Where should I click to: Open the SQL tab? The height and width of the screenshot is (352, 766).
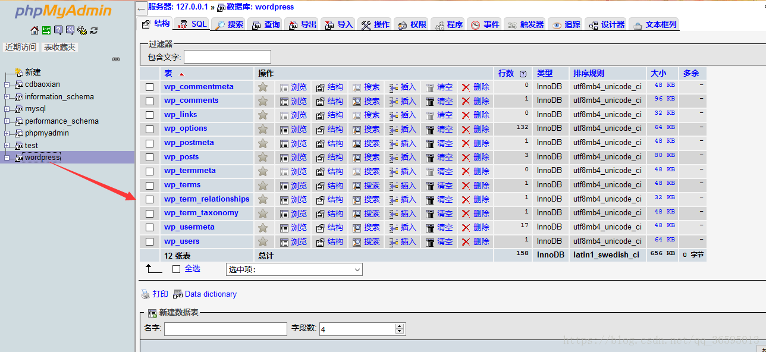click(191, 24)
